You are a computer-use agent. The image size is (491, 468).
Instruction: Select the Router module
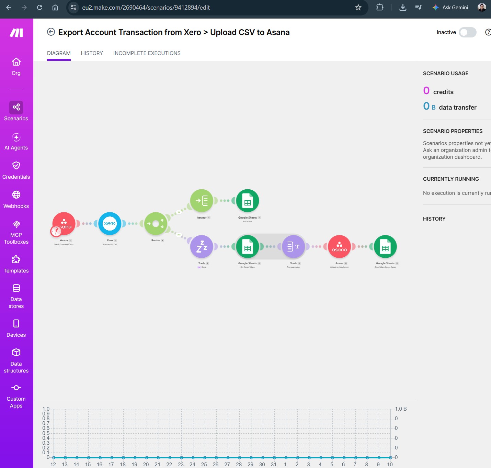click(x=156, y=223)
